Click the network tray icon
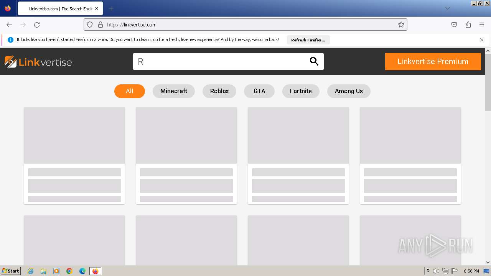The width and height of the screenshot is (491, 276). point(445,271)
